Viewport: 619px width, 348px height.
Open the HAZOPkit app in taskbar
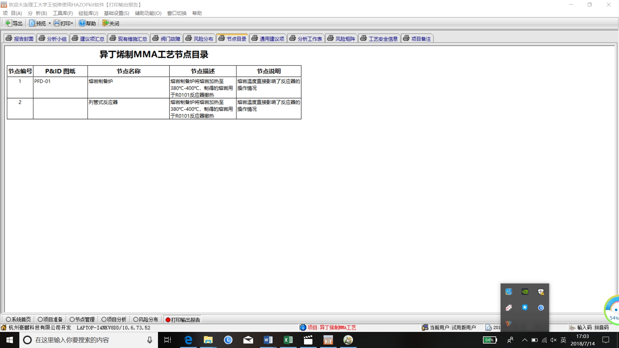328,340
